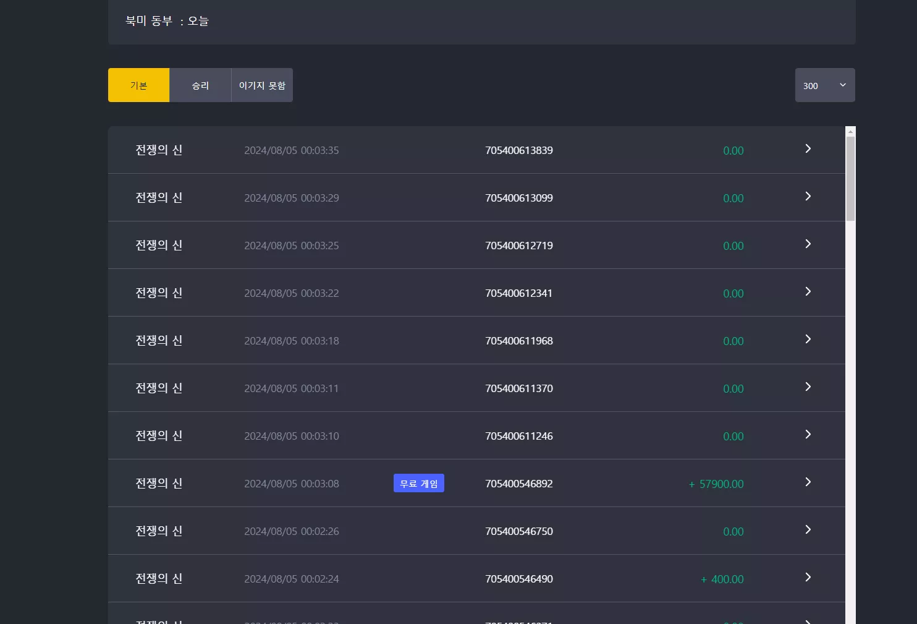Switch to the 승리 tab
The height and width of the screenshot is (624, 917).
click(x=200, y=85)
